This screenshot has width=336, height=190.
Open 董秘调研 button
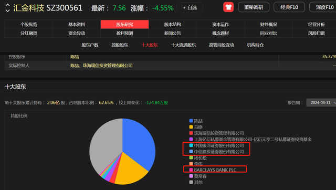point(254,7)
